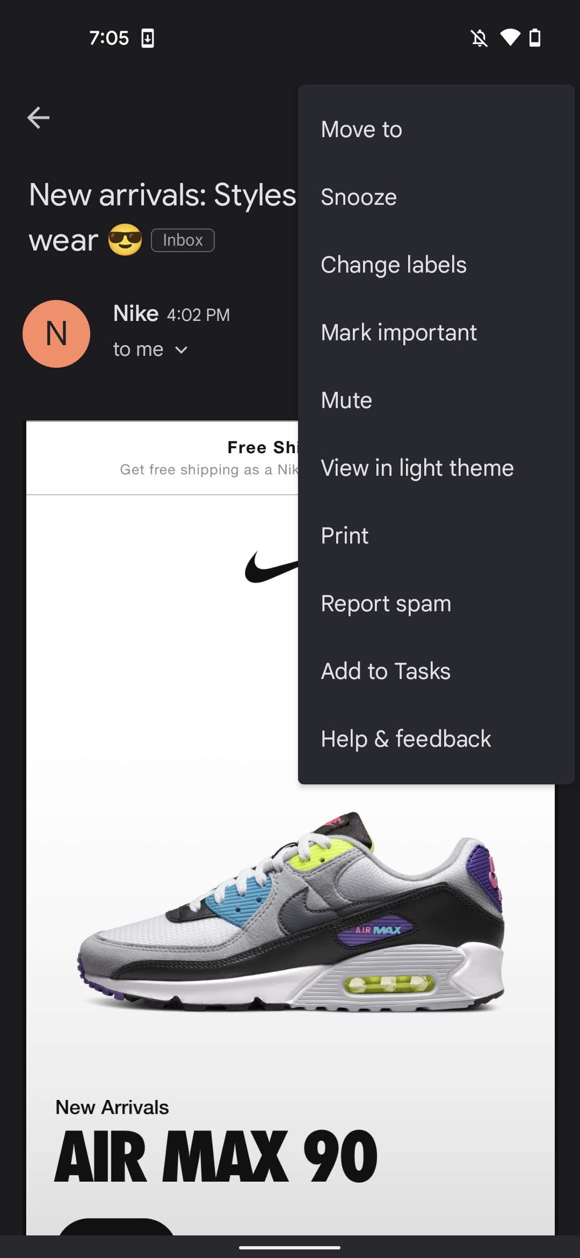Select Mark important
The width and height of the screenshot is (580, 1258).
[x=436, y=333]
